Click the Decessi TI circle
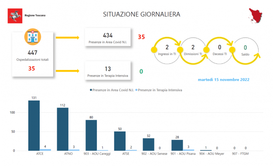 [x=219, y=51]
